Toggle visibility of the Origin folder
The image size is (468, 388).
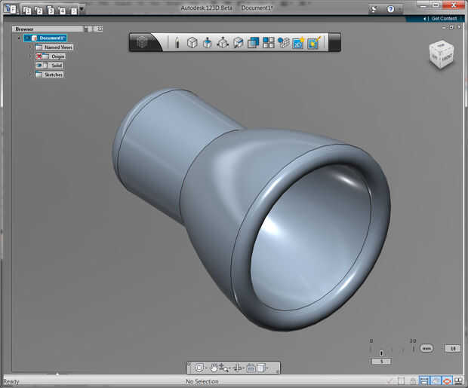click(x=39, y=57)
